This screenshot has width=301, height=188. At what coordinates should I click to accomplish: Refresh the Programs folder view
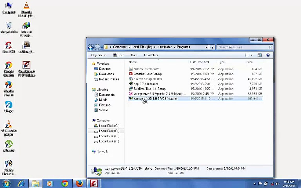(x=212, y=47)
